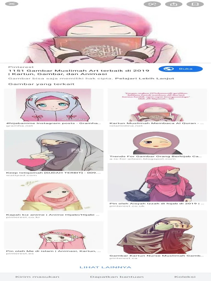Select the #hijabanime Instagram posts thumbnail
The height and width of the screenshot is (281, 211).
(54, 105)
